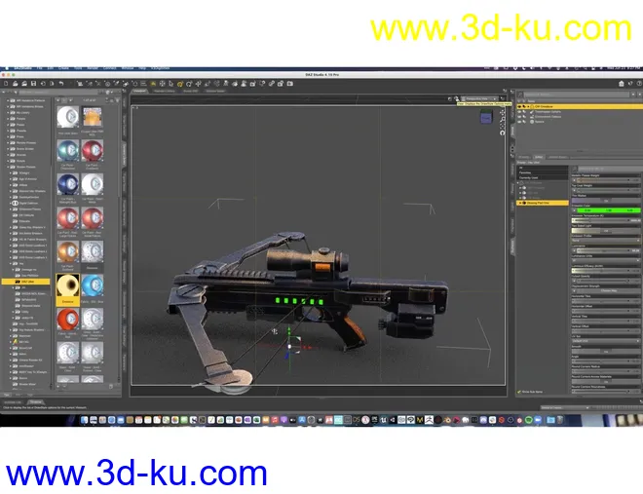
Task: Switch to the Viewport tab
Action: point(139,91)
